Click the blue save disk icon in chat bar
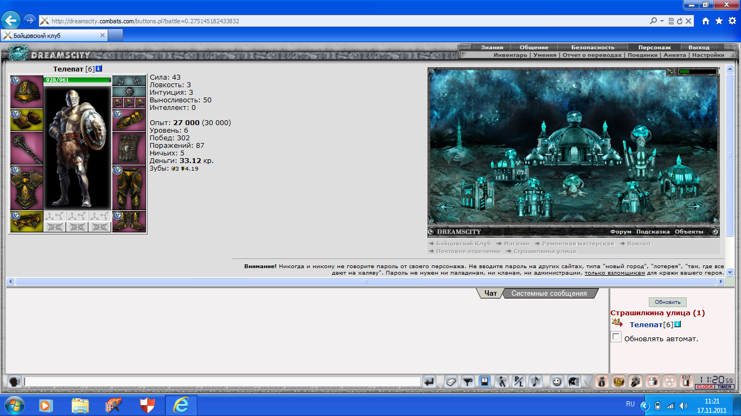This screenshot has height=416, width=741. click(x=484, y=382)
